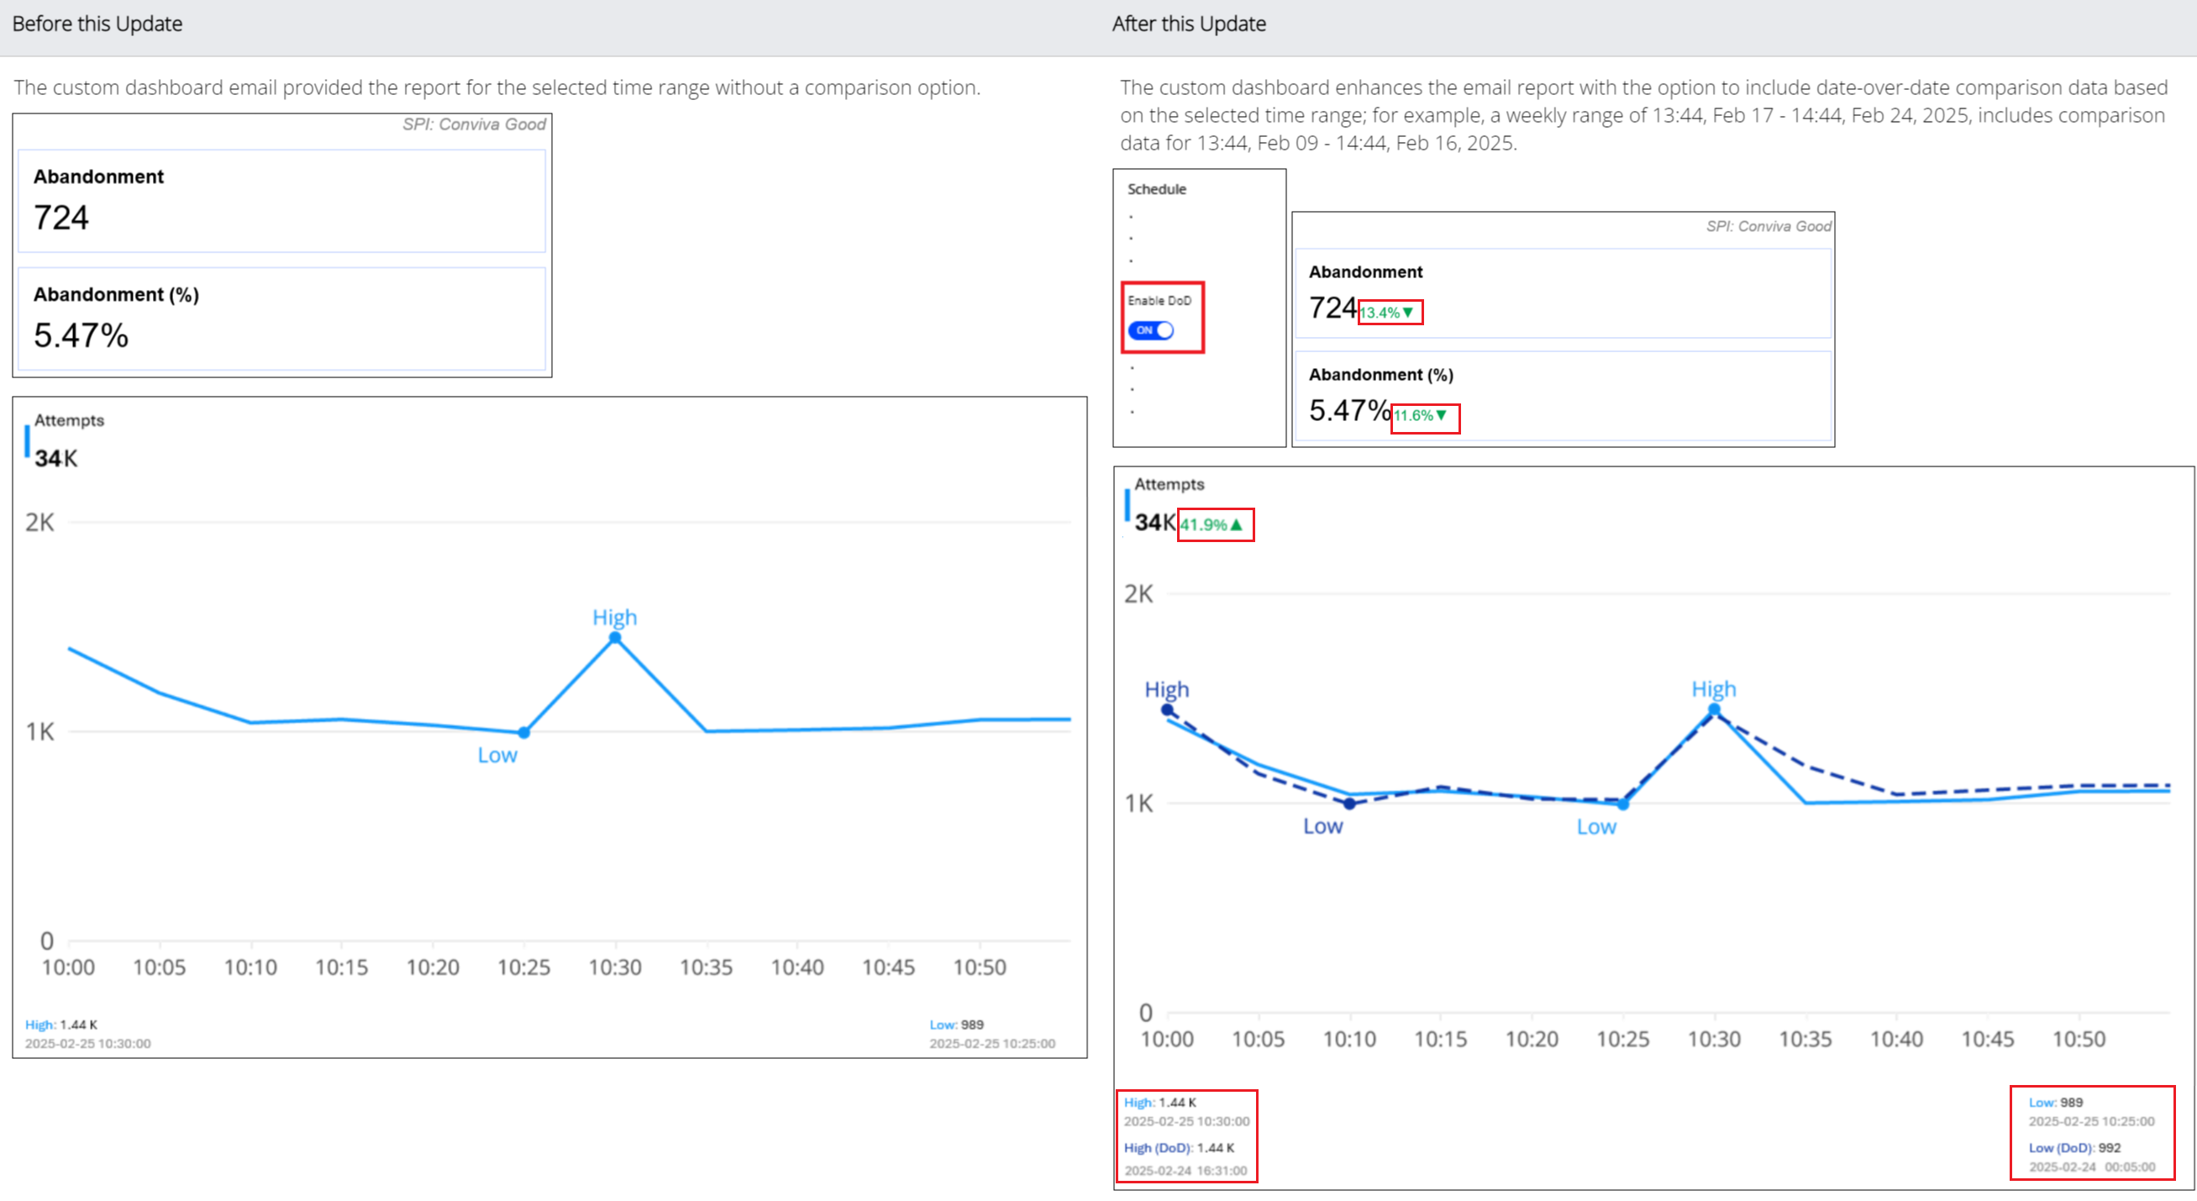
Task: Click light blue Low dot in right chart
Action: (1623, 803)
